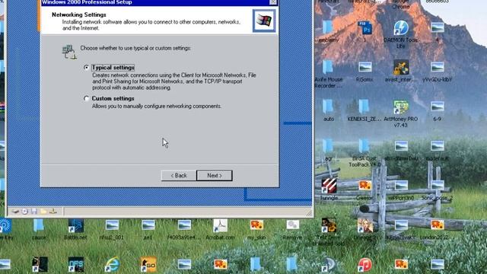The height and width of the screenshot is (274, 487).
Task: Open the london2012 image file
Action: pyautogui.click(x=437, y=225)
